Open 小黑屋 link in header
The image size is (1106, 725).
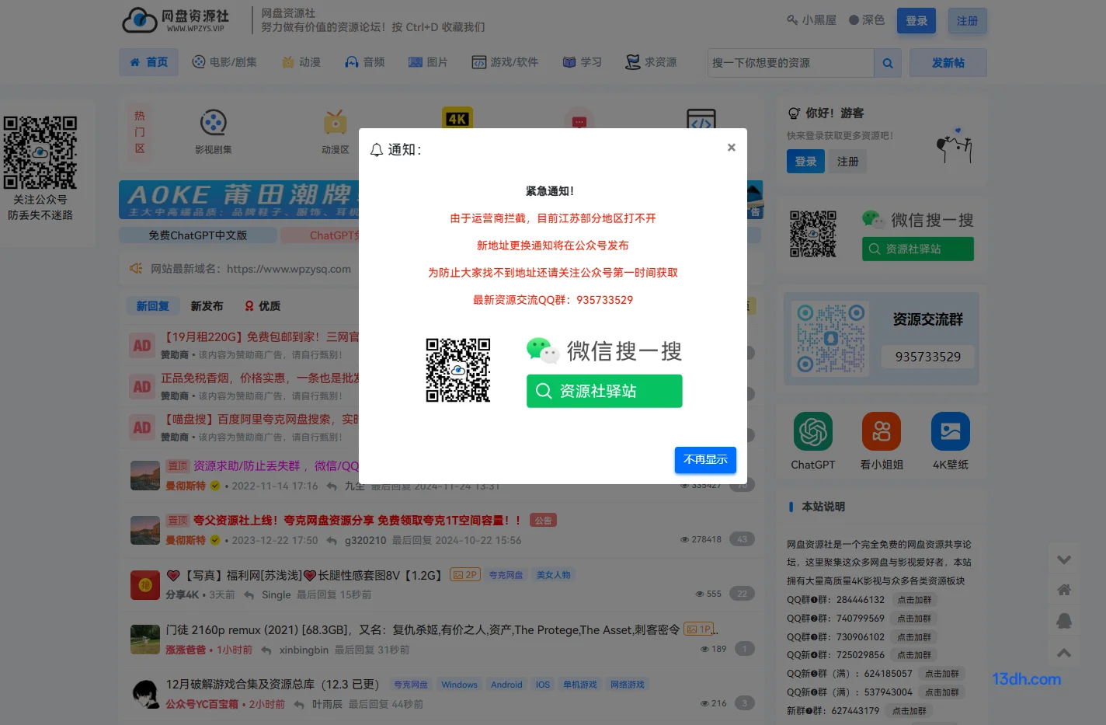click(x=812, y=20)
